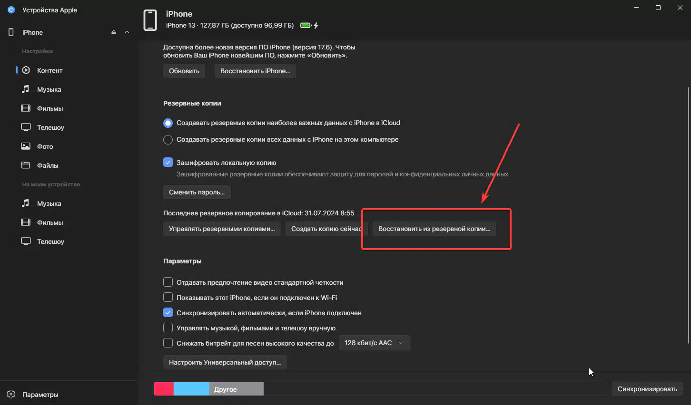
Task: Click the last iCloud backup date text
Action: (x=259, y=213)
